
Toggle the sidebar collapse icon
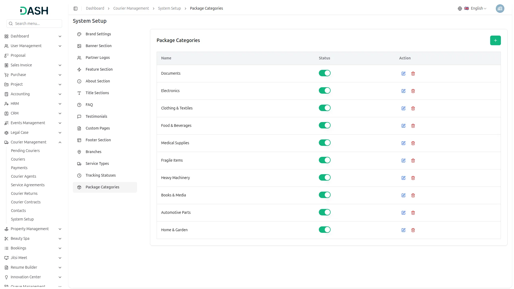tap(75, 9)
